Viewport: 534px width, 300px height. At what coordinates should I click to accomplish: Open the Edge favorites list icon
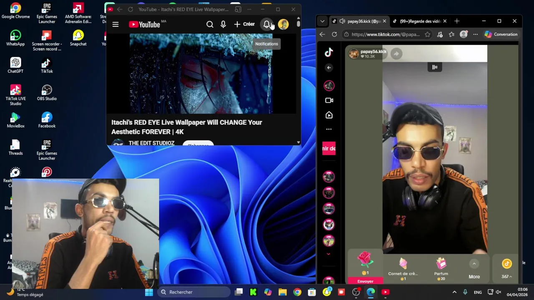[x=451, y=35]
